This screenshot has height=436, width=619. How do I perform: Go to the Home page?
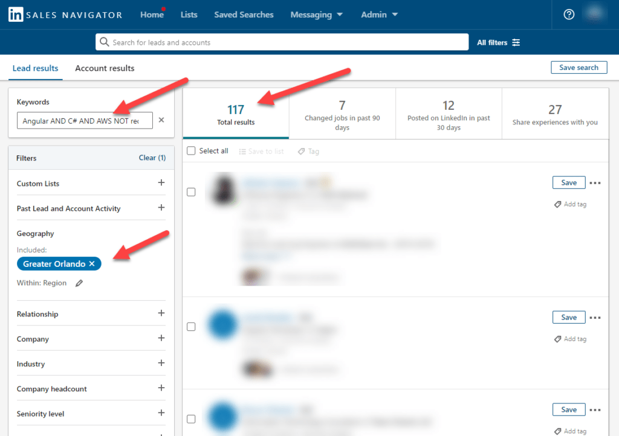coord(152,14)
